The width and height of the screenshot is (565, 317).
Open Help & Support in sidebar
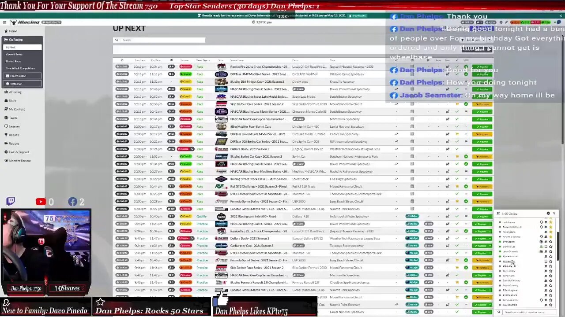tap(16, 152)
